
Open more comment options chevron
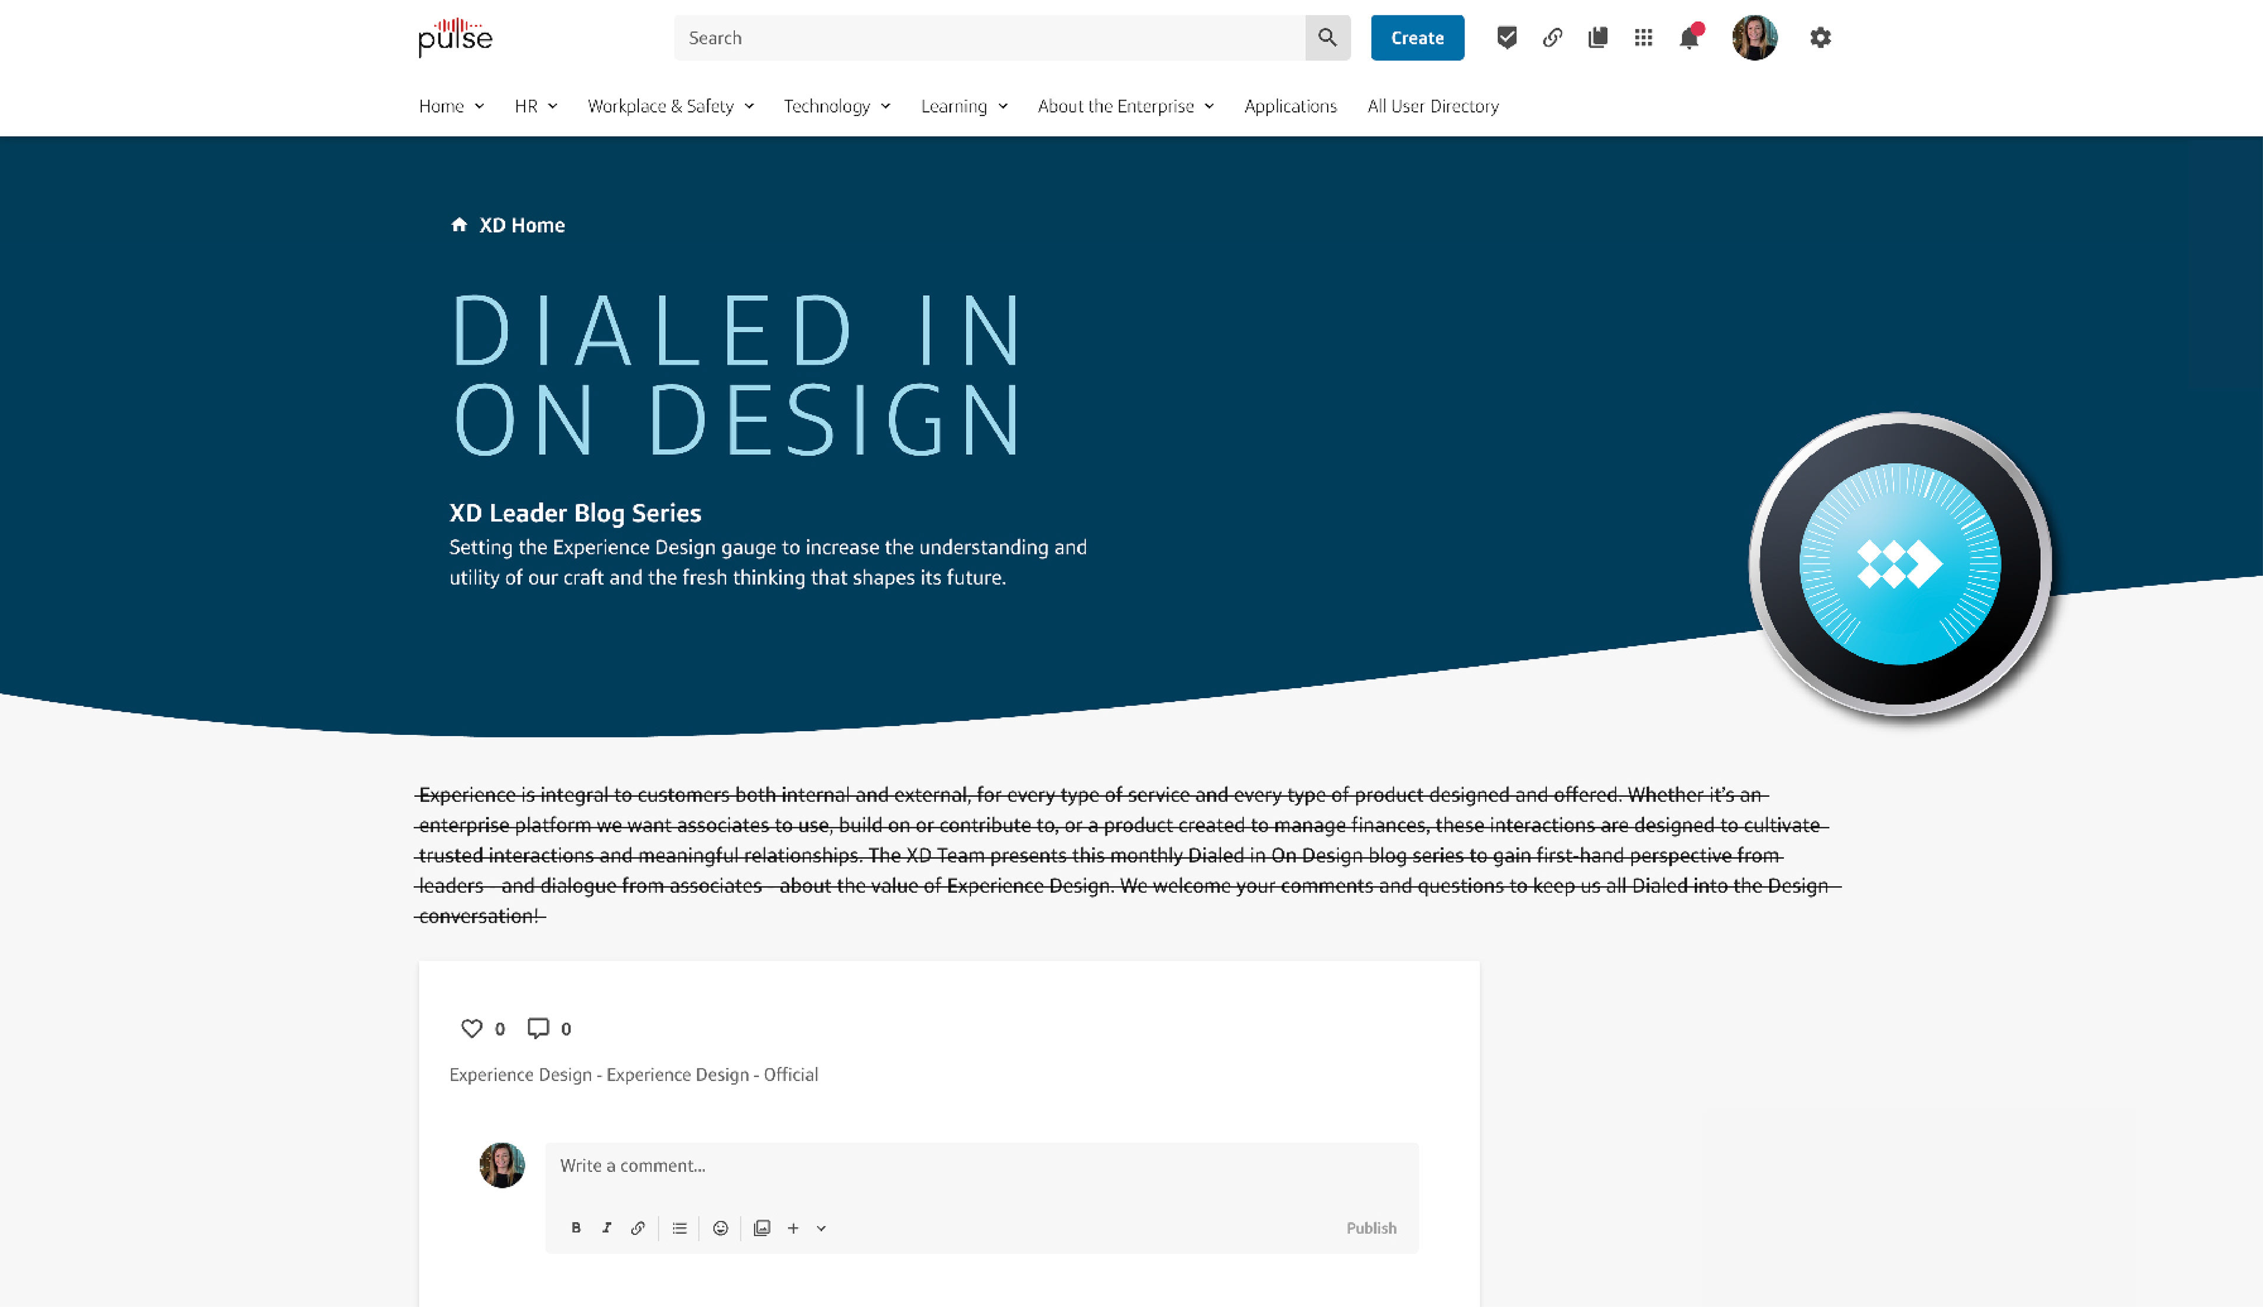(820, 1228)
